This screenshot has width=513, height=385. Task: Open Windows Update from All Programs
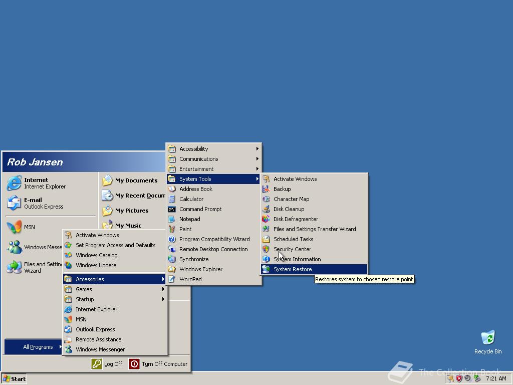(x=96, y=265)
